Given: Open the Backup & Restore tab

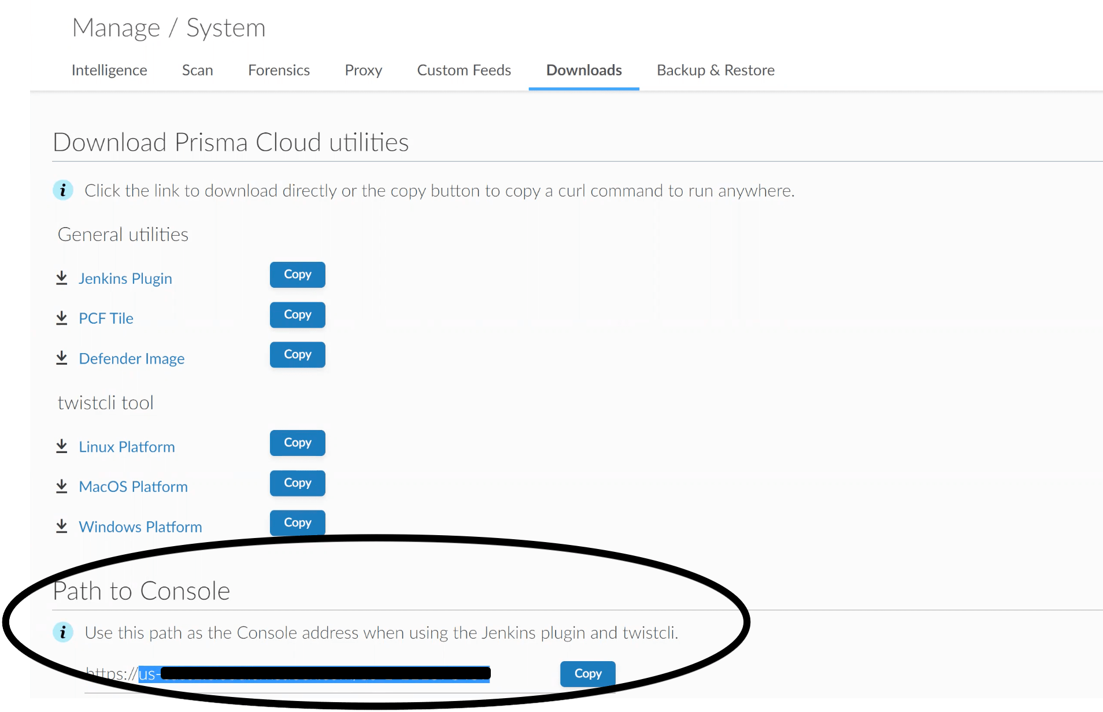Looking at the screenshot, I should [x=715, y=70].
